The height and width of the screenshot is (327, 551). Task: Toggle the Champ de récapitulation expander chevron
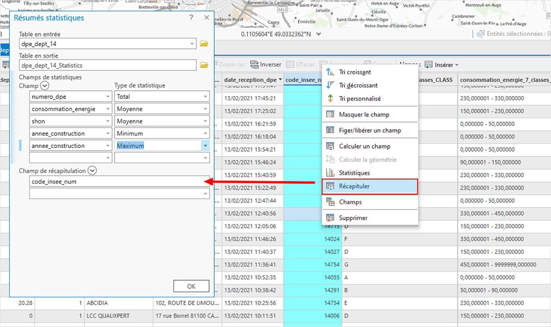coord(92,171)
